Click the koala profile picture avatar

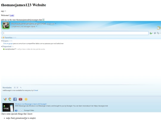click(x=6, y=25)
